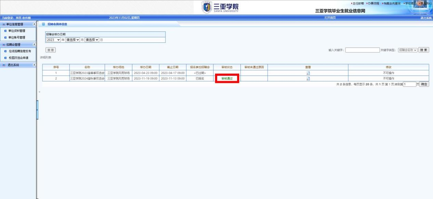
Task: Open 校园双选会申请 in the sidebar
Action: [18, 57]
